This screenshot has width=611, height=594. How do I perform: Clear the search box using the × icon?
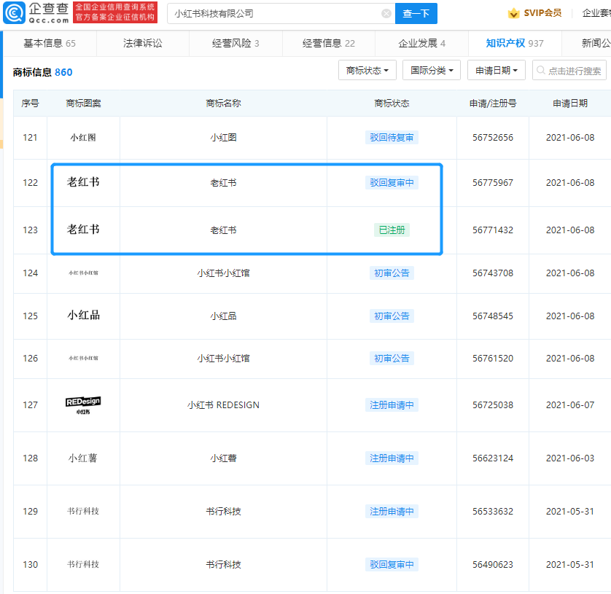point(386,13)
